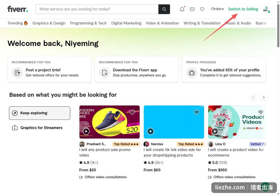Screen dimensions: 280x196
Task: Open notifications bell
Action: click(182, 9)
